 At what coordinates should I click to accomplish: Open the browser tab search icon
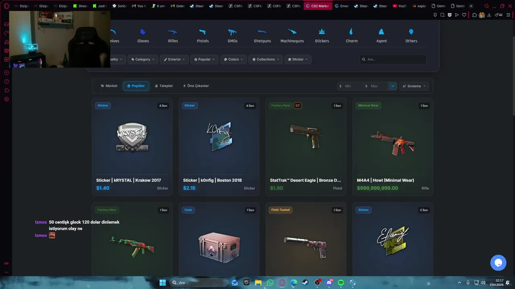tap(486, 6)
